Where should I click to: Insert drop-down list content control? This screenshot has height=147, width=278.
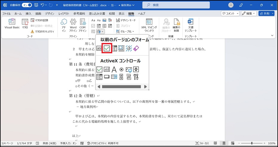pyautogui.click(x=105, y=26)
